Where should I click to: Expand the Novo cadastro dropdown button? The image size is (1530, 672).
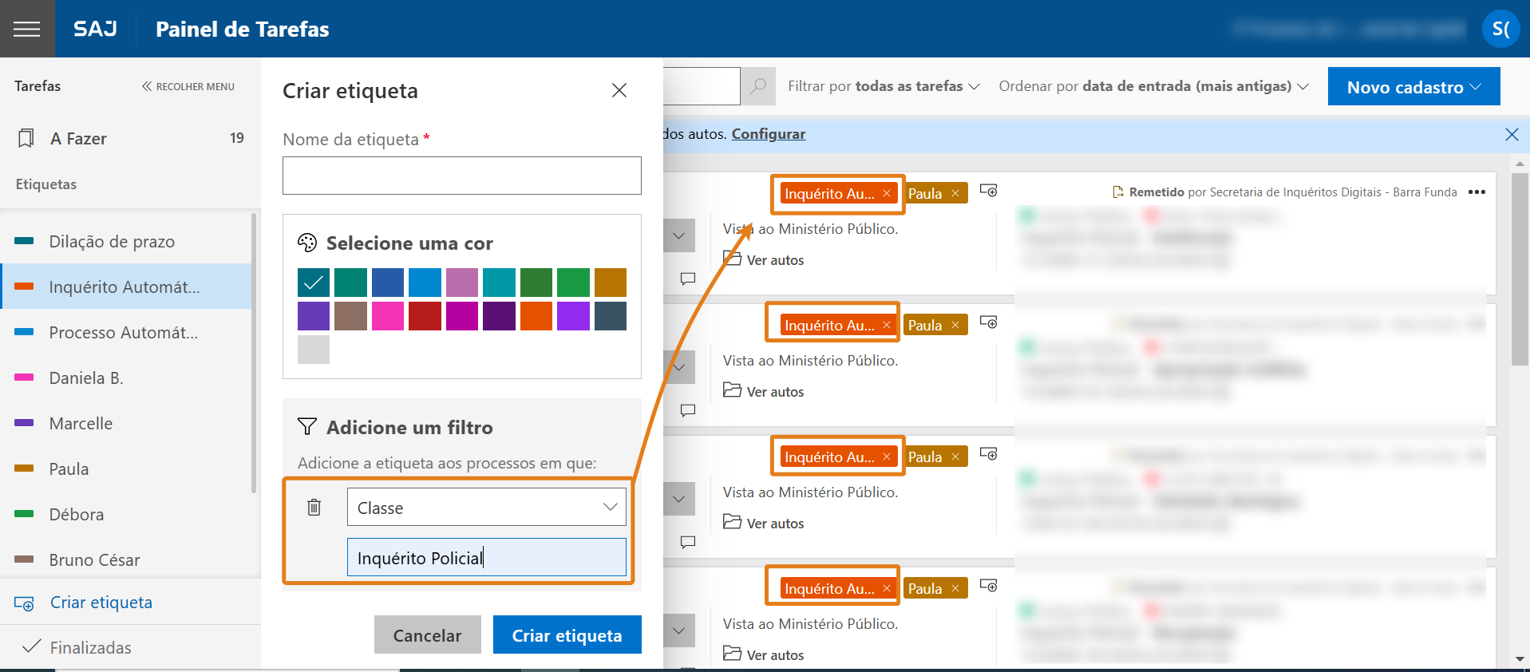tap(1413, 87)
